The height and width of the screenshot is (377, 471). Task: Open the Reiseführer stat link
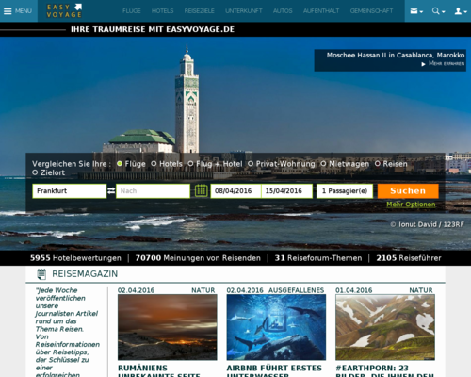click(409, 258)
